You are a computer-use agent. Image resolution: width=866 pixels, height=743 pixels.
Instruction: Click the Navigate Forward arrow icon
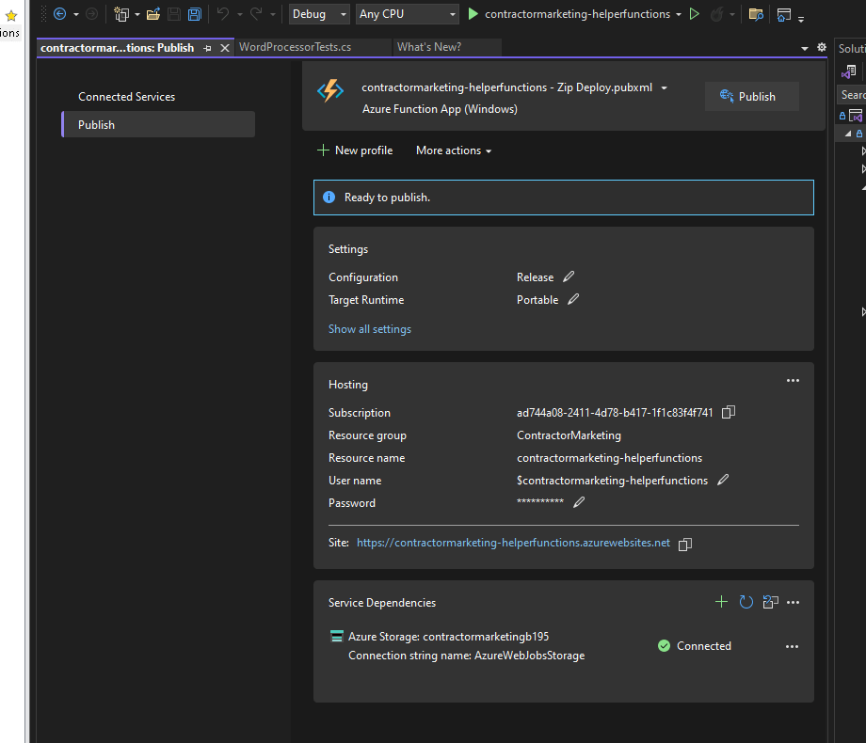pyautogui.click(x=91, y=14)
